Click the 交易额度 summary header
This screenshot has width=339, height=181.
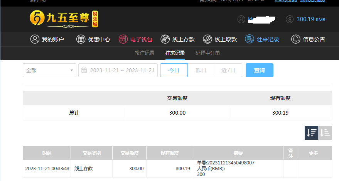pyautogui.click(x=177, y=98)
